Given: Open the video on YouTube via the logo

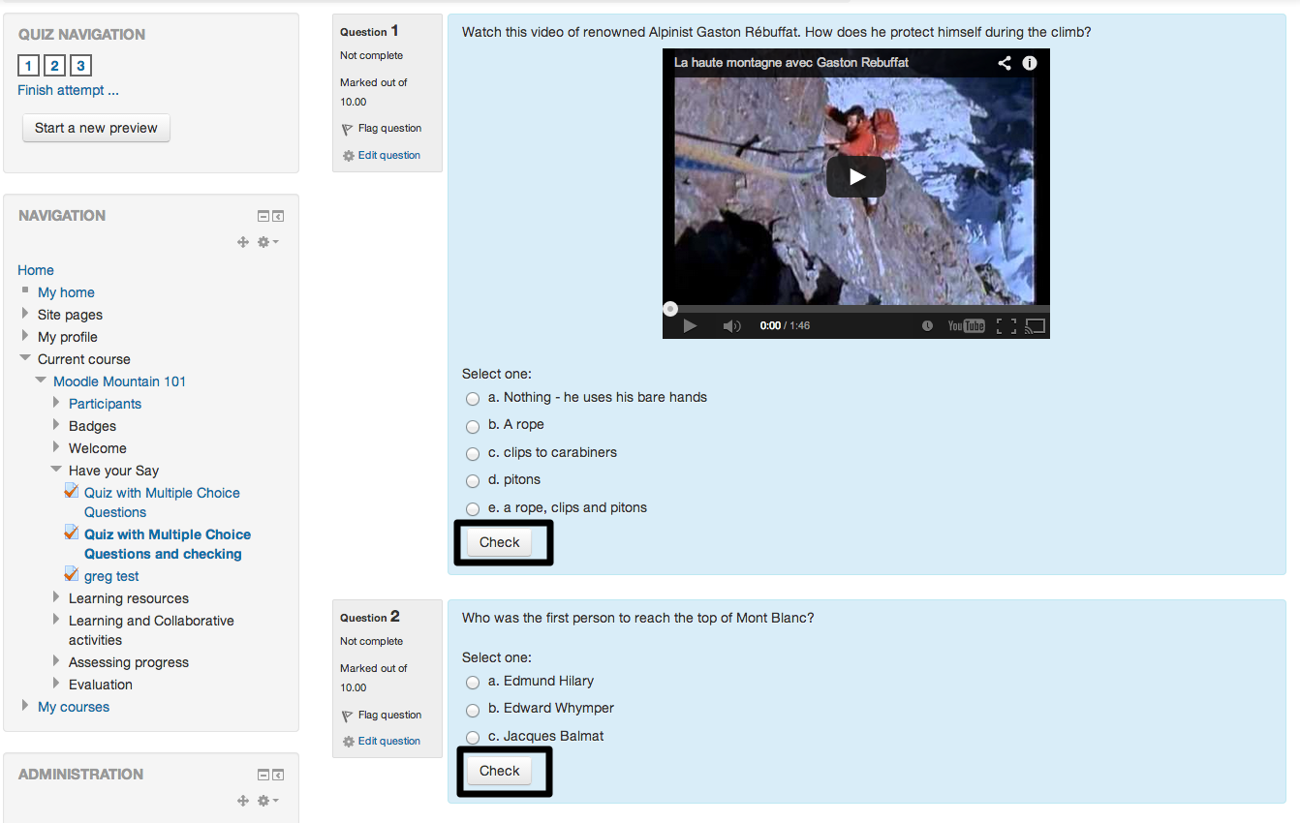Looking at the screenshot, I should pyautogui.click(x=966, y=326).
